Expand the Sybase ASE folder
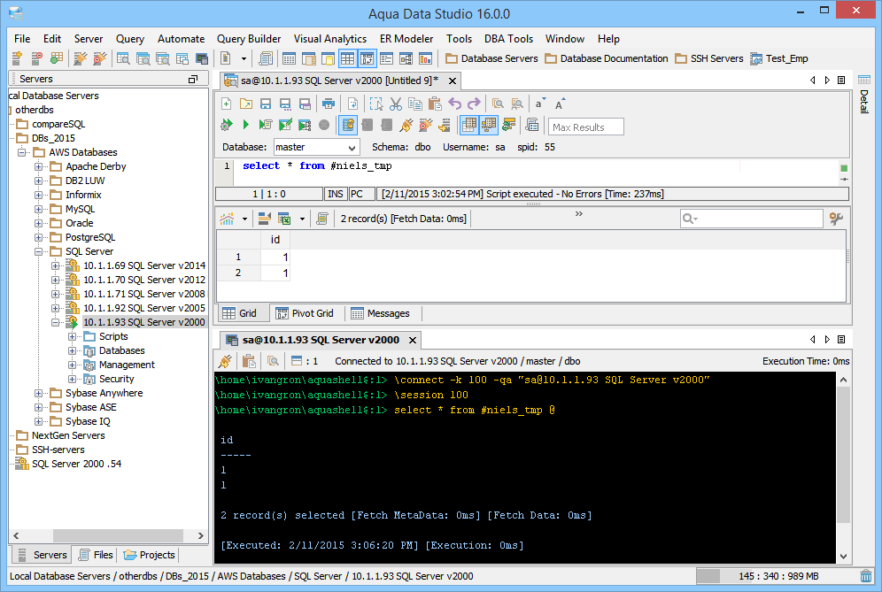Screen dimensions: 882x592 [x=38, y=408]
